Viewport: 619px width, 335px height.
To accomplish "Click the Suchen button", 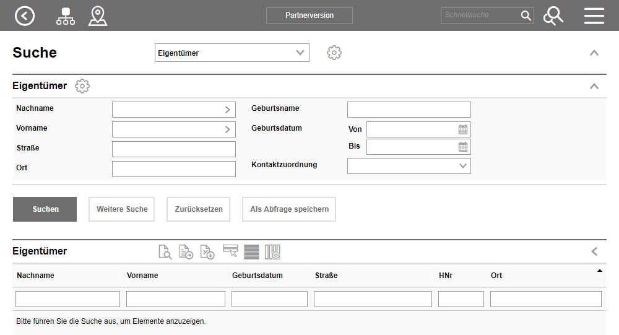I will pos(45,209).
